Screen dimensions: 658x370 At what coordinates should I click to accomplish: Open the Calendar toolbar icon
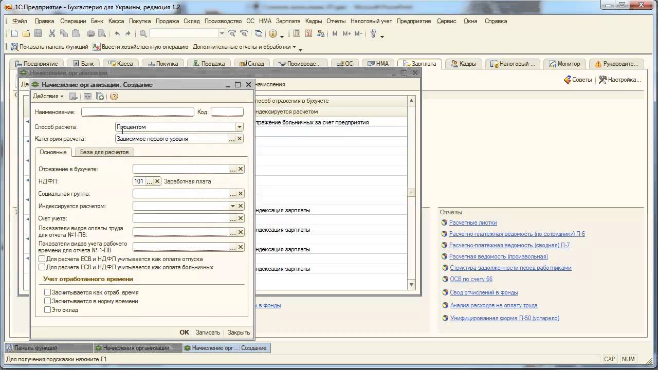[308, 33]
